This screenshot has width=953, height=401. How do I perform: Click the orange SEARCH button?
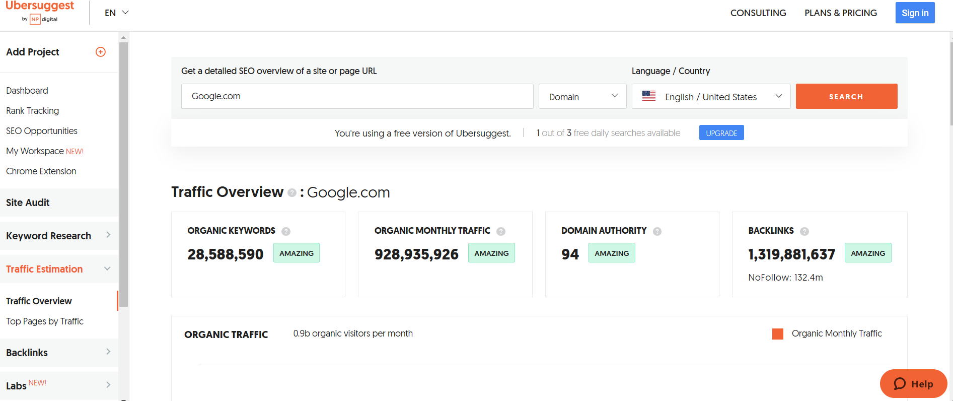pyautogui.click(x=846, y=96)
